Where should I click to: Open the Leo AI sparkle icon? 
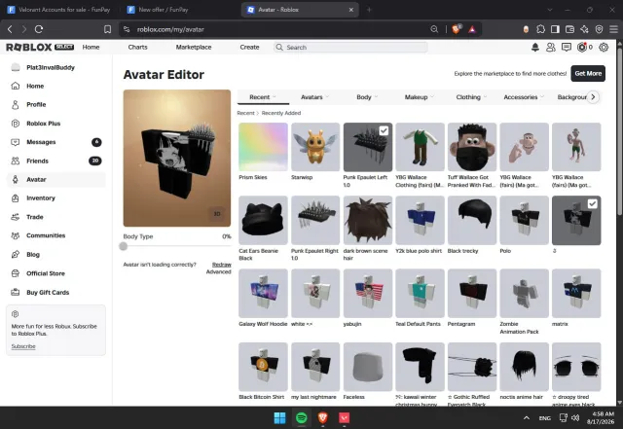coord(584,29)
